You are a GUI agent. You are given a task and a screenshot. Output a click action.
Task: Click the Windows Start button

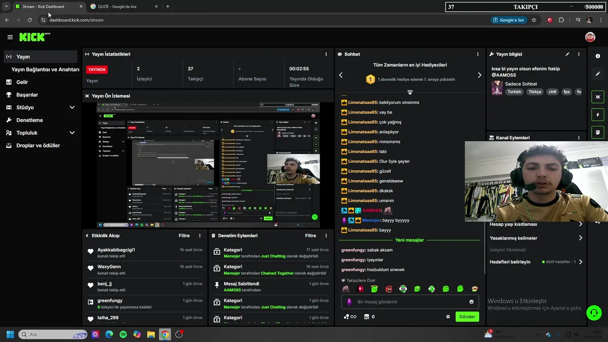pyautogui.click(x=10, y=334)
